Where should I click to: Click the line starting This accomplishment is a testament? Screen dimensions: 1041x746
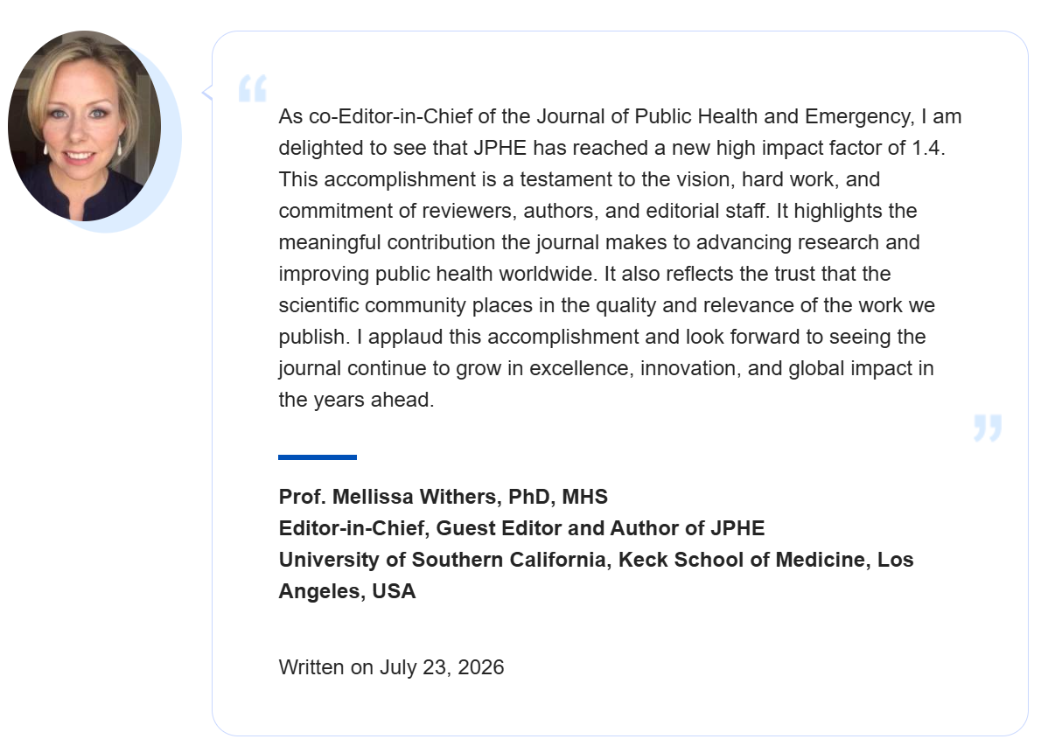pyautogui.click(x=579, y=179)
